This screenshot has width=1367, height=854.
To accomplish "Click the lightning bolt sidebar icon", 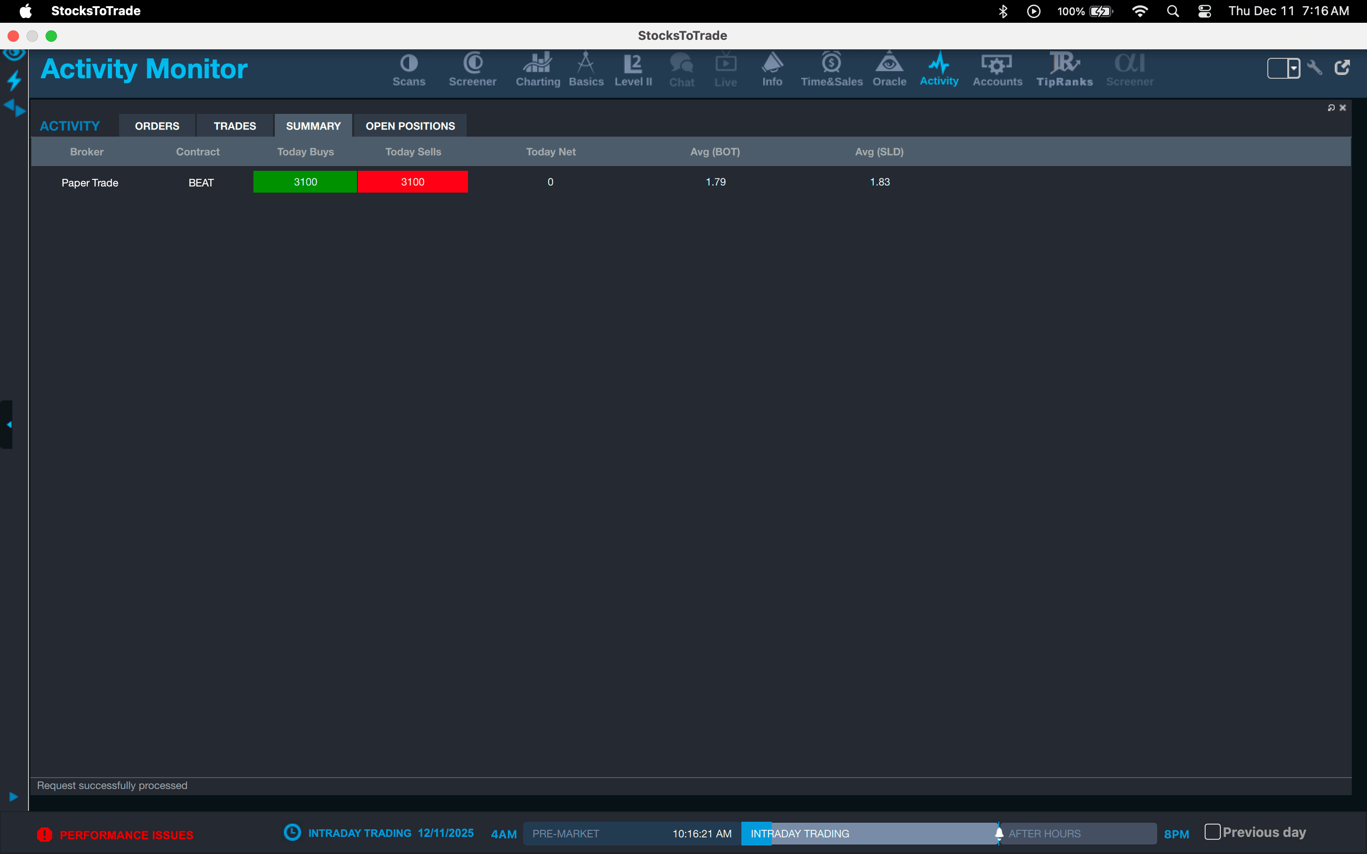I will 14,80.
